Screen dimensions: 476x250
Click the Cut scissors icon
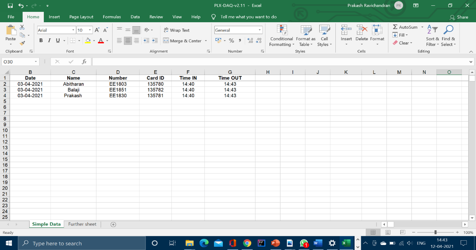22,27
